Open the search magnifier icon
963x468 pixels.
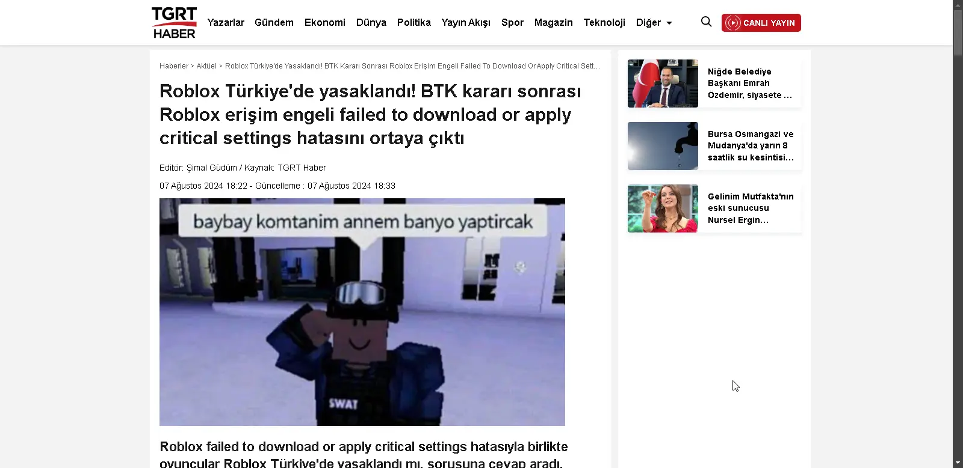tap(707, 22)
